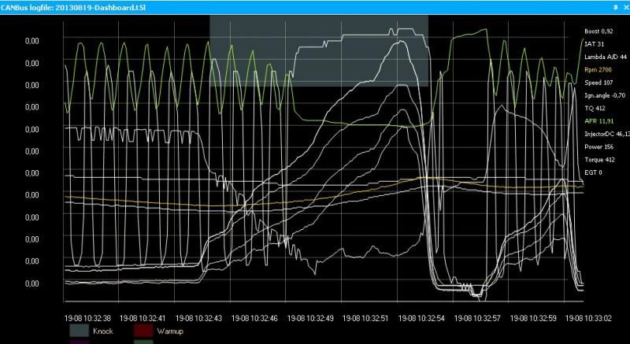This screenshot has width=630, height=344.
Task: Select the Boost 0,92 legend entry
Action: point(598,31)
